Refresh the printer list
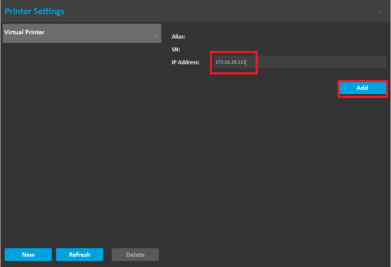This screenshot has width=391, height=267. (80, 255)
